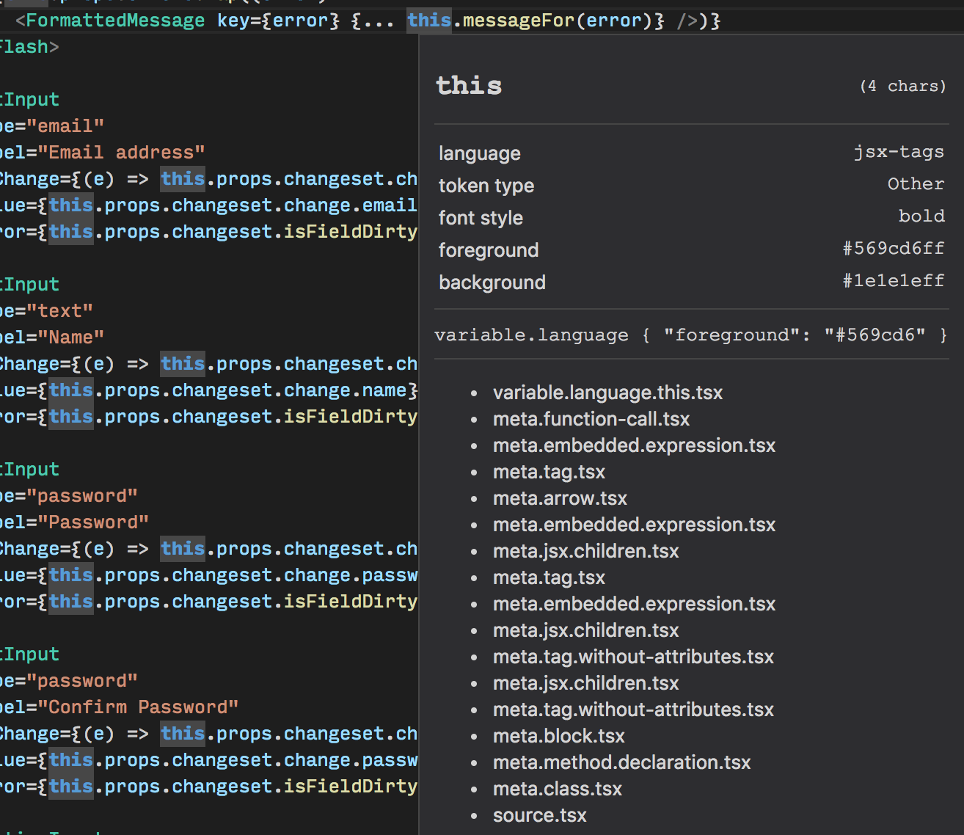
Task: Click the "jsx-tags" language value
Action: click(899, 151)
